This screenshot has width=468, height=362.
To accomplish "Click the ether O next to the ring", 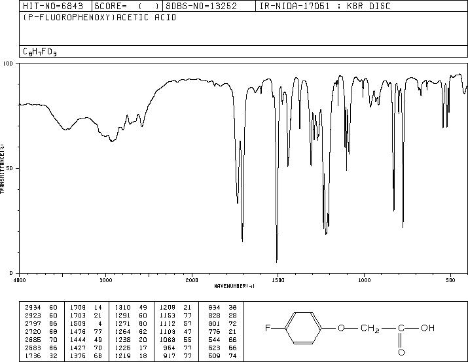I will pos(341,328).
